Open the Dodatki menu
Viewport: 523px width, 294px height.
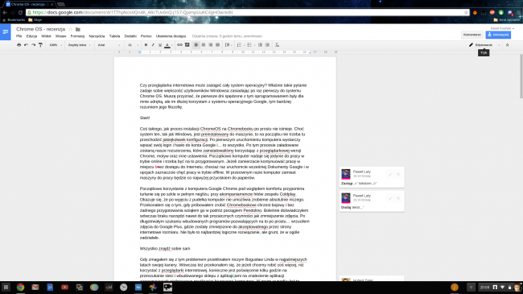130,36
